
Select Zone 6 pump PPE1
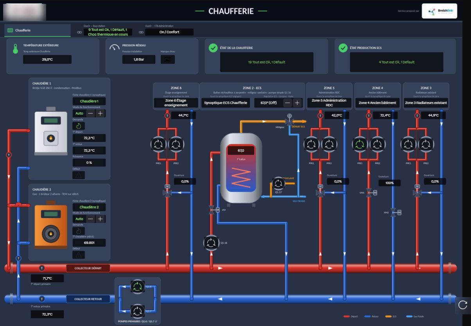click(158, 144)
